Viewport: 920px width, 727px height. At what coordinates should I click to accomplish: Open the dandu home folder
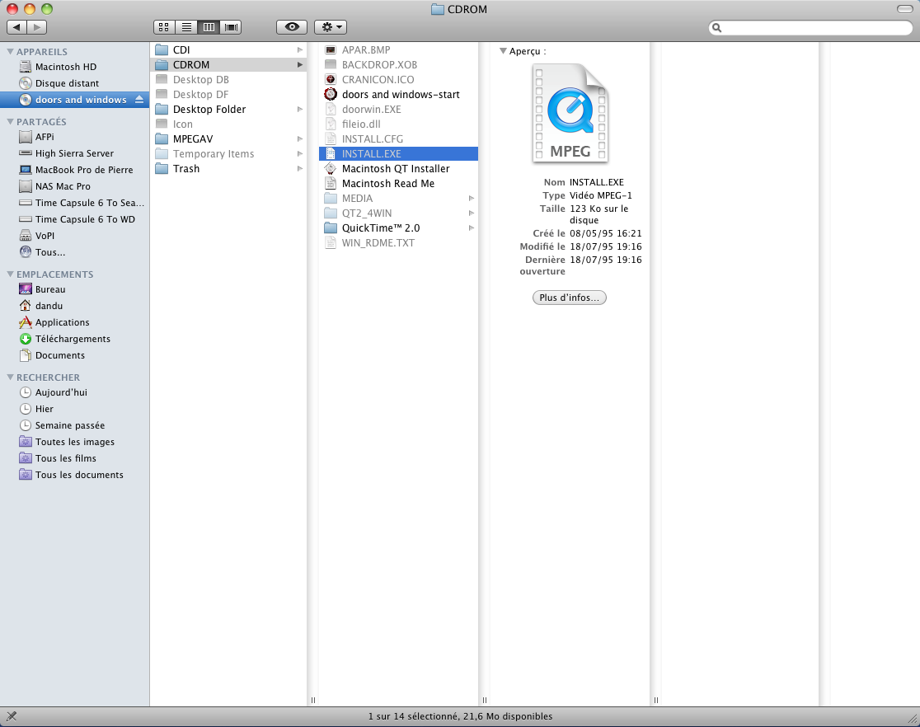pos(74,306)
